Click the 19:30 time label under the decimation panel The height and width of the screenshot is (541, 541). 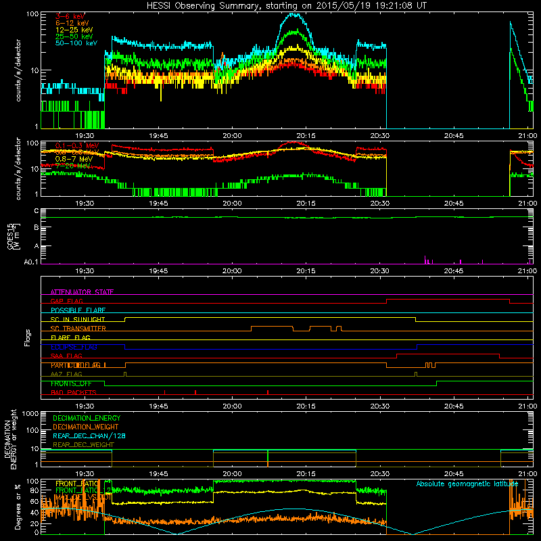pyautogui.click(x=85, y=474)
